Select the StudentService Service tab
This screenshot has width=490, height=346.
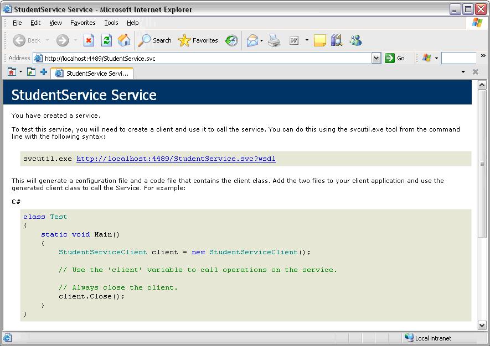click(92, 73)
